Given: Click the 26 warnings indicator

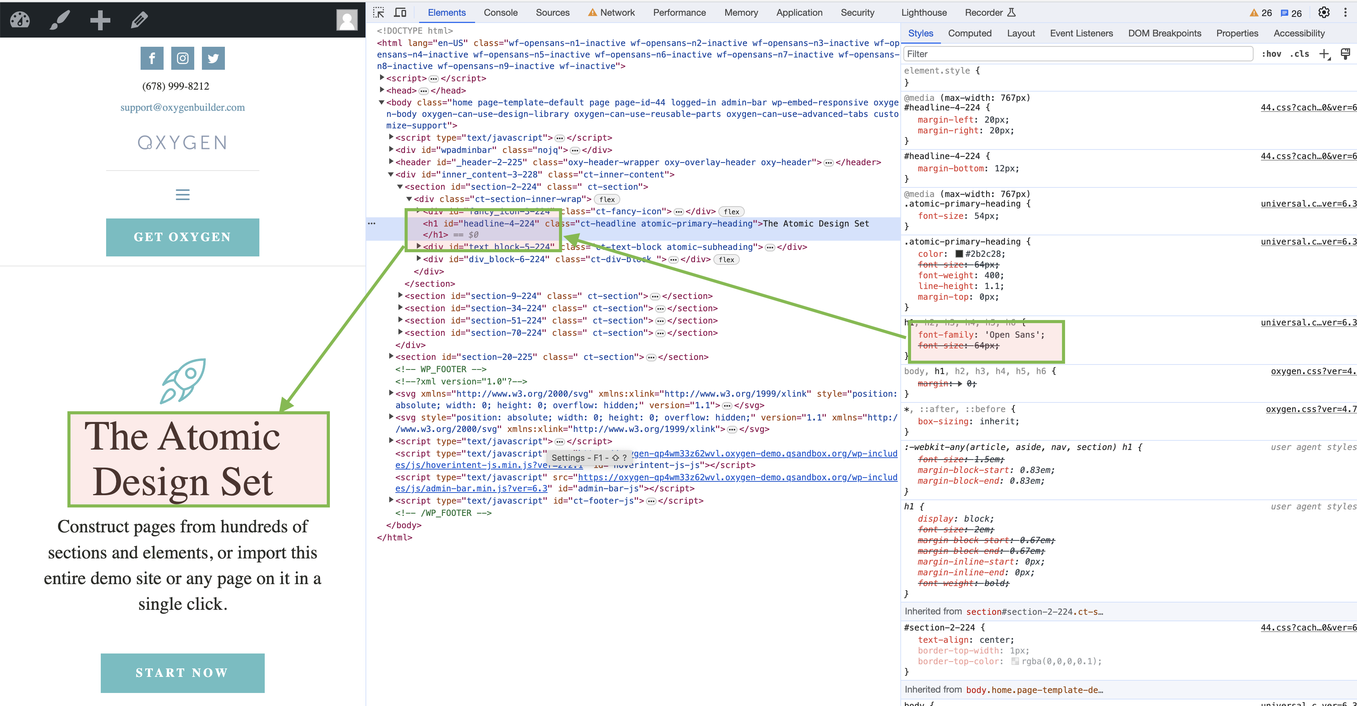Looking at the screenshot, I should click(x=1260, y=12).
